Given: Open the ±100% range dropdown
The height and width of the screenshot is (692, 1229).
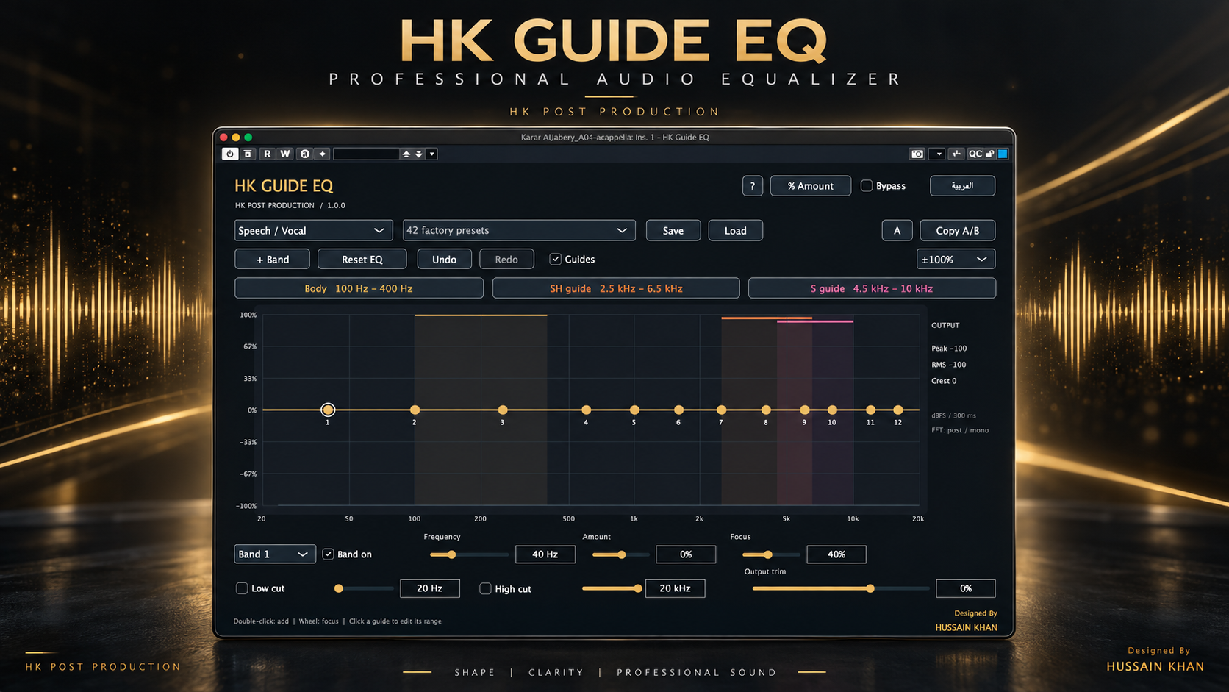Looking at the screenshot, I should 956,260.
